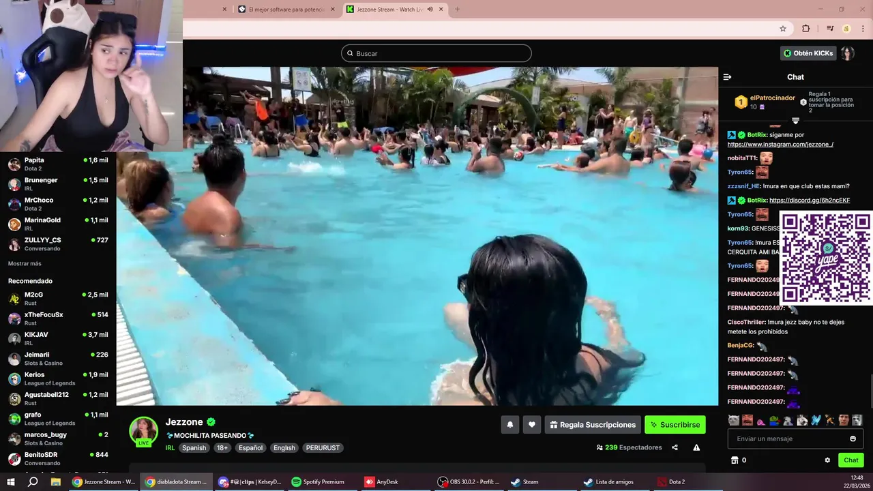Open Windows taskbar search icon

(x=33, y=481)
